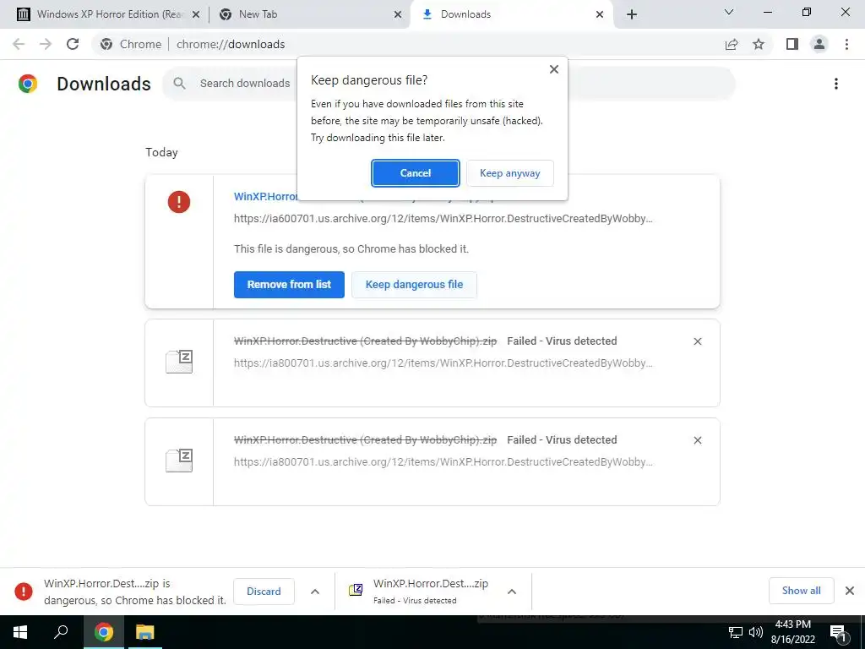Toggle the side panel icon
865x649 pixels.
(792, 44)
